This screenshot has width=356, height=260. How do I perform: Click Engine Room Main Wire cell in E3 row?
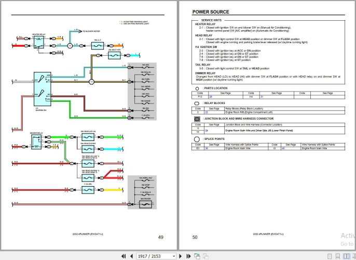tap(247, 148)
